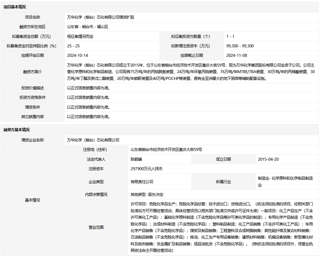Select the 挂牌开始日期 label
Viewport: 320px width, 256px height.
tap(33, 55)
